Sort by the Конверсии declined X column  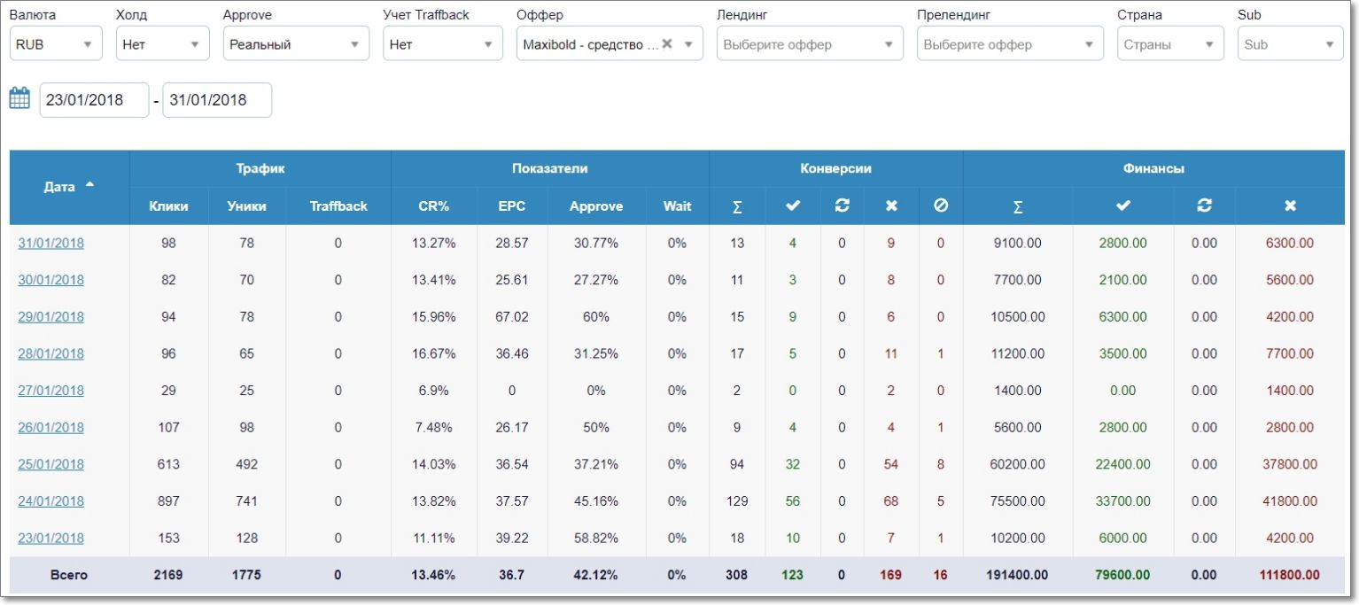pos(891,206)
